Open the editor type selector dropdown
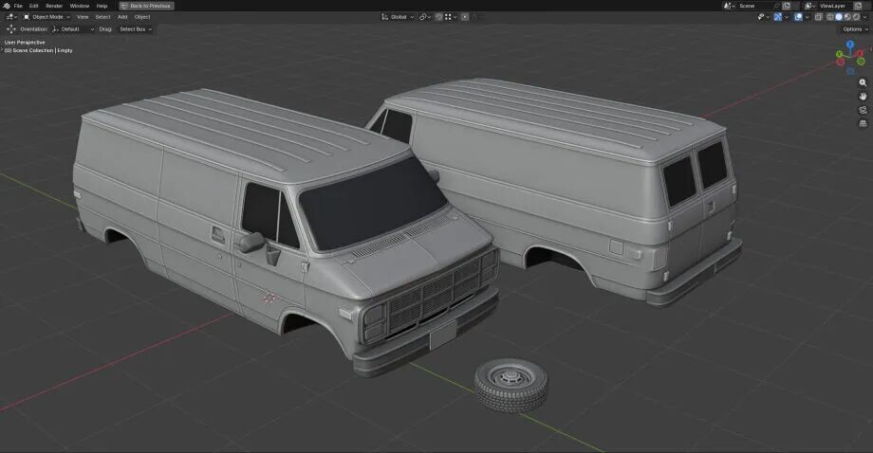The image size is (873, 453). [x=11, y=17]
